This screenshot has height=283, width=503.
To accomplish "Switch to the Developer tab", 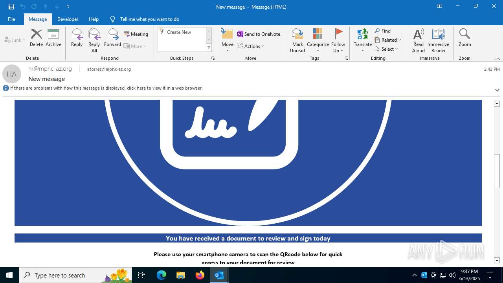I will tap(68, 19).
